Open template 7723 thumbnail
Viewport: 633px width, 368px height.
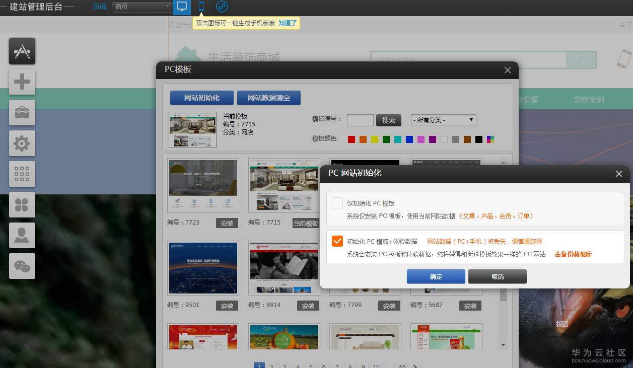click(203, 185)
